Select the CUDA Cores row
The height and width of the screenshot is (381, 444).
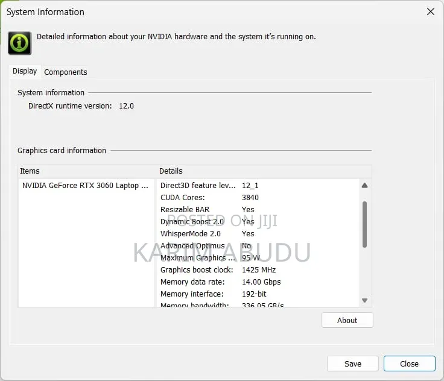coord(258,198)
